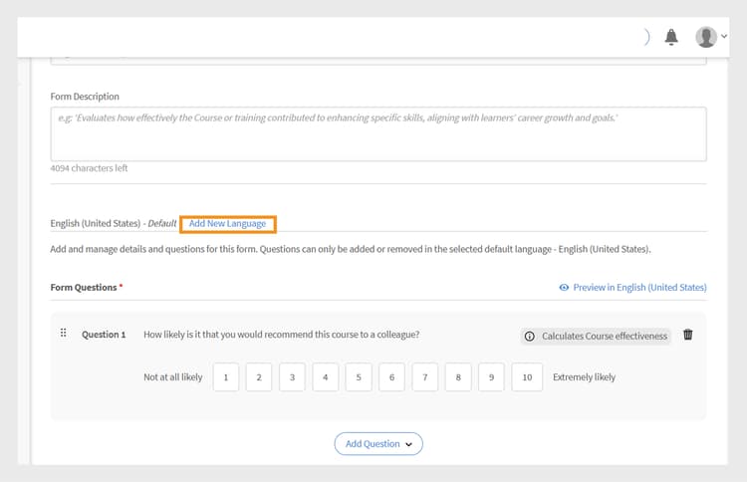Select the English (United States) default language tab
747x482 pixels.
point(113,224)
